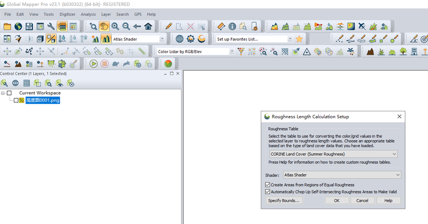Viewport: 428px width, 224px height.
Task: Collapse the Current Workspace tree node
Action: [x=3, y=93]
